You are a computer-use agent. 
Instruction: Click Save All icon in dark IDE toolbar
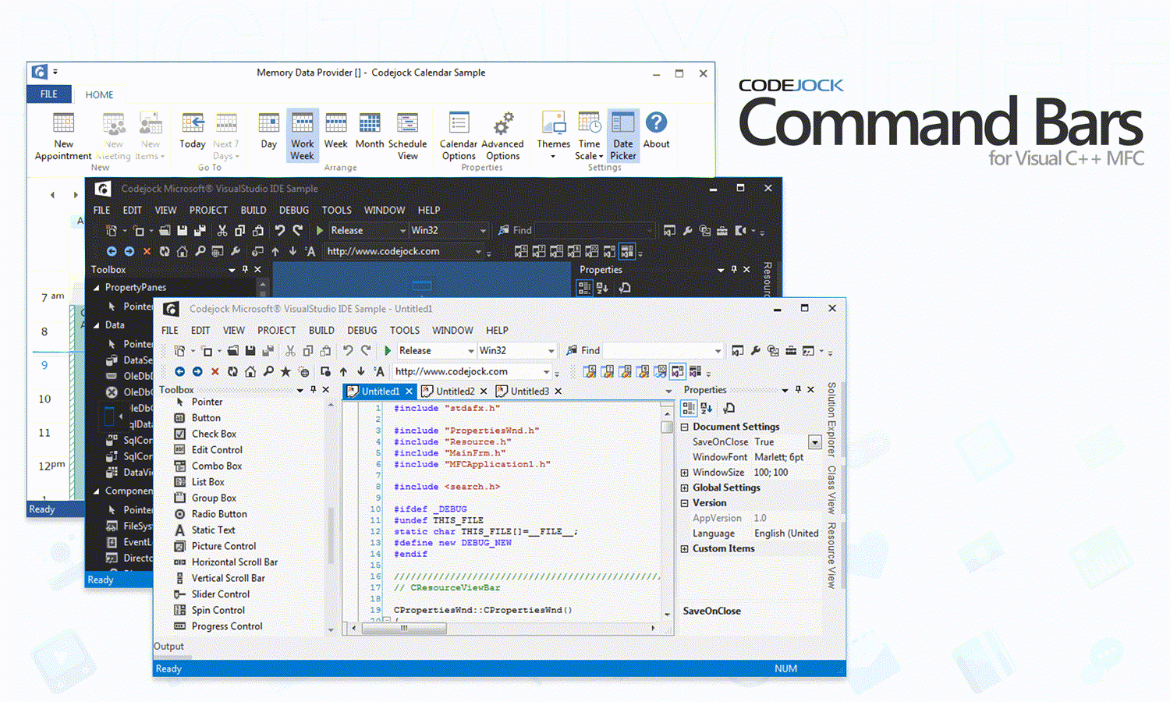click(x=200, y=231)
